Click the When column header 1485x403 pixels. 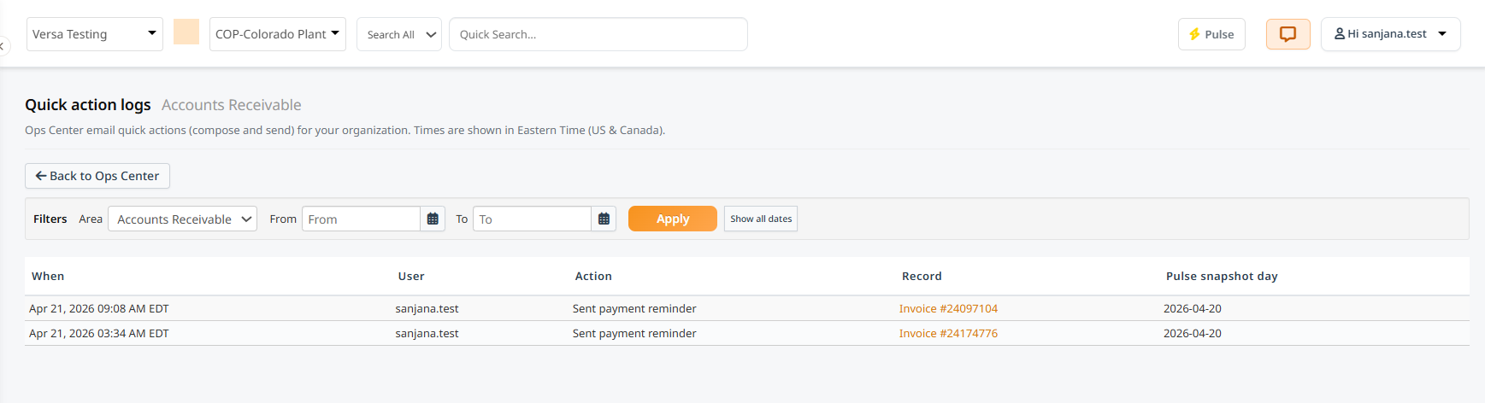click(48, 276)
